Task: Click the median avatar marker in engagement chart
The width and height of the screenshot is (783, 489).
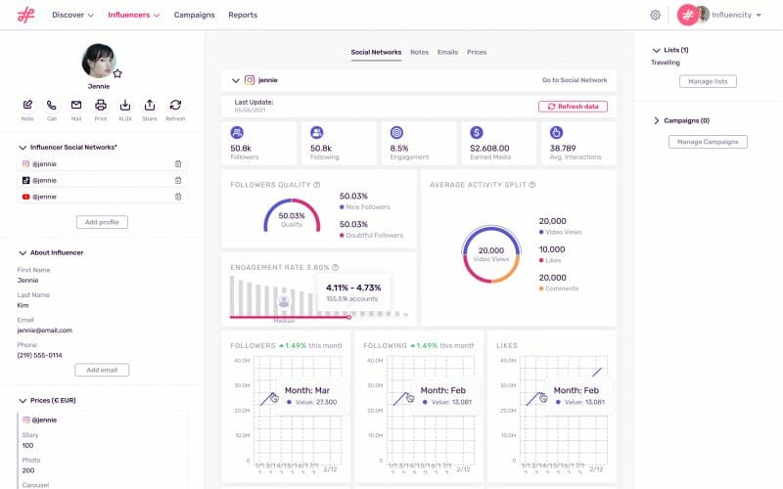Action: pyautogui.click(x=284, y=301)
